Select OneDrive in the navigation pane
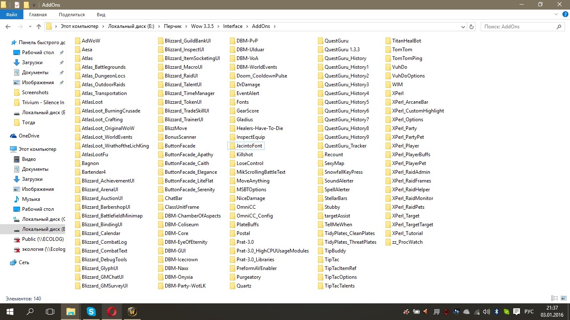 (x=29, y=136)
